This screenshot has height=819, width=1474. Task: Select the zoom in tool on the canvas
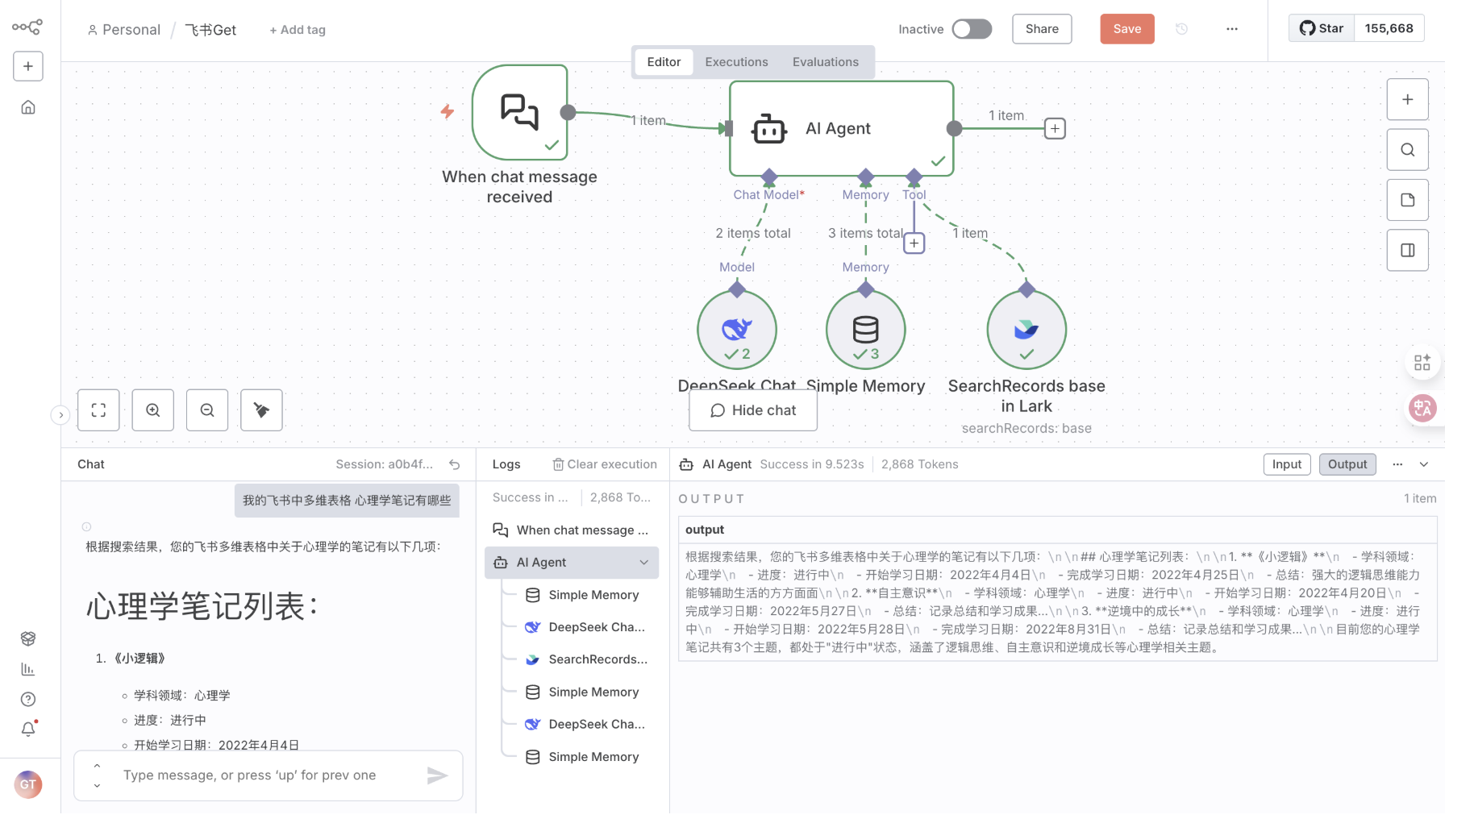click(152, 410)
